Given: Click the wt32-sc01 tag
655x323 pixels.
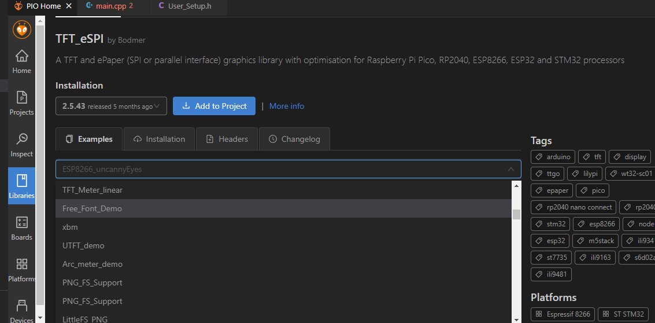Looking at the screenshot, I should (x=630, y=174).
